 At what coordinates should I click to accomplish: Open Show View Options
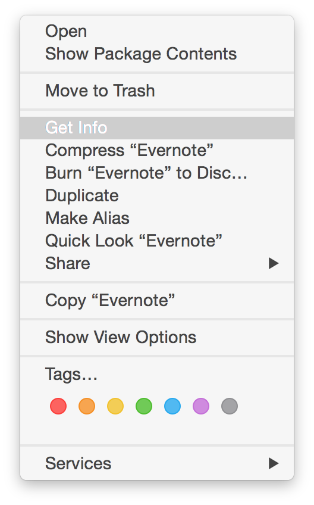coord(157,337)
